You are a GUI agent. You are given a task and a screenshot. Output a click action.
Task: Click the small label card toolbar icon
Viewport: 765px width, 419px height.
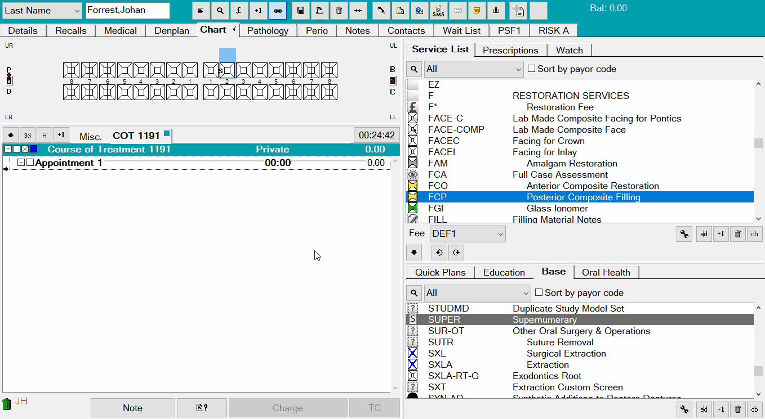click(457, 11)
